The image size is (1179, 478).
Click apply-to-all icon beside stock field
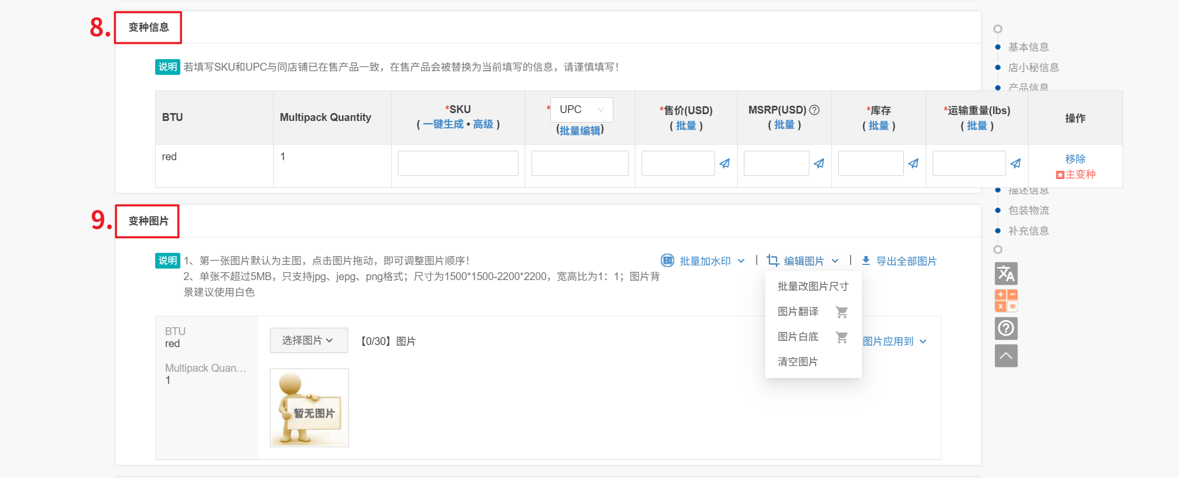point(913,163)
